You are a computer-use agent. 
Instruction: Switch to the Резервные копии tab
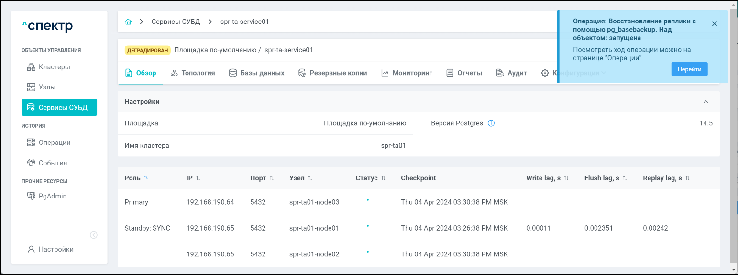tap(332, 73)
